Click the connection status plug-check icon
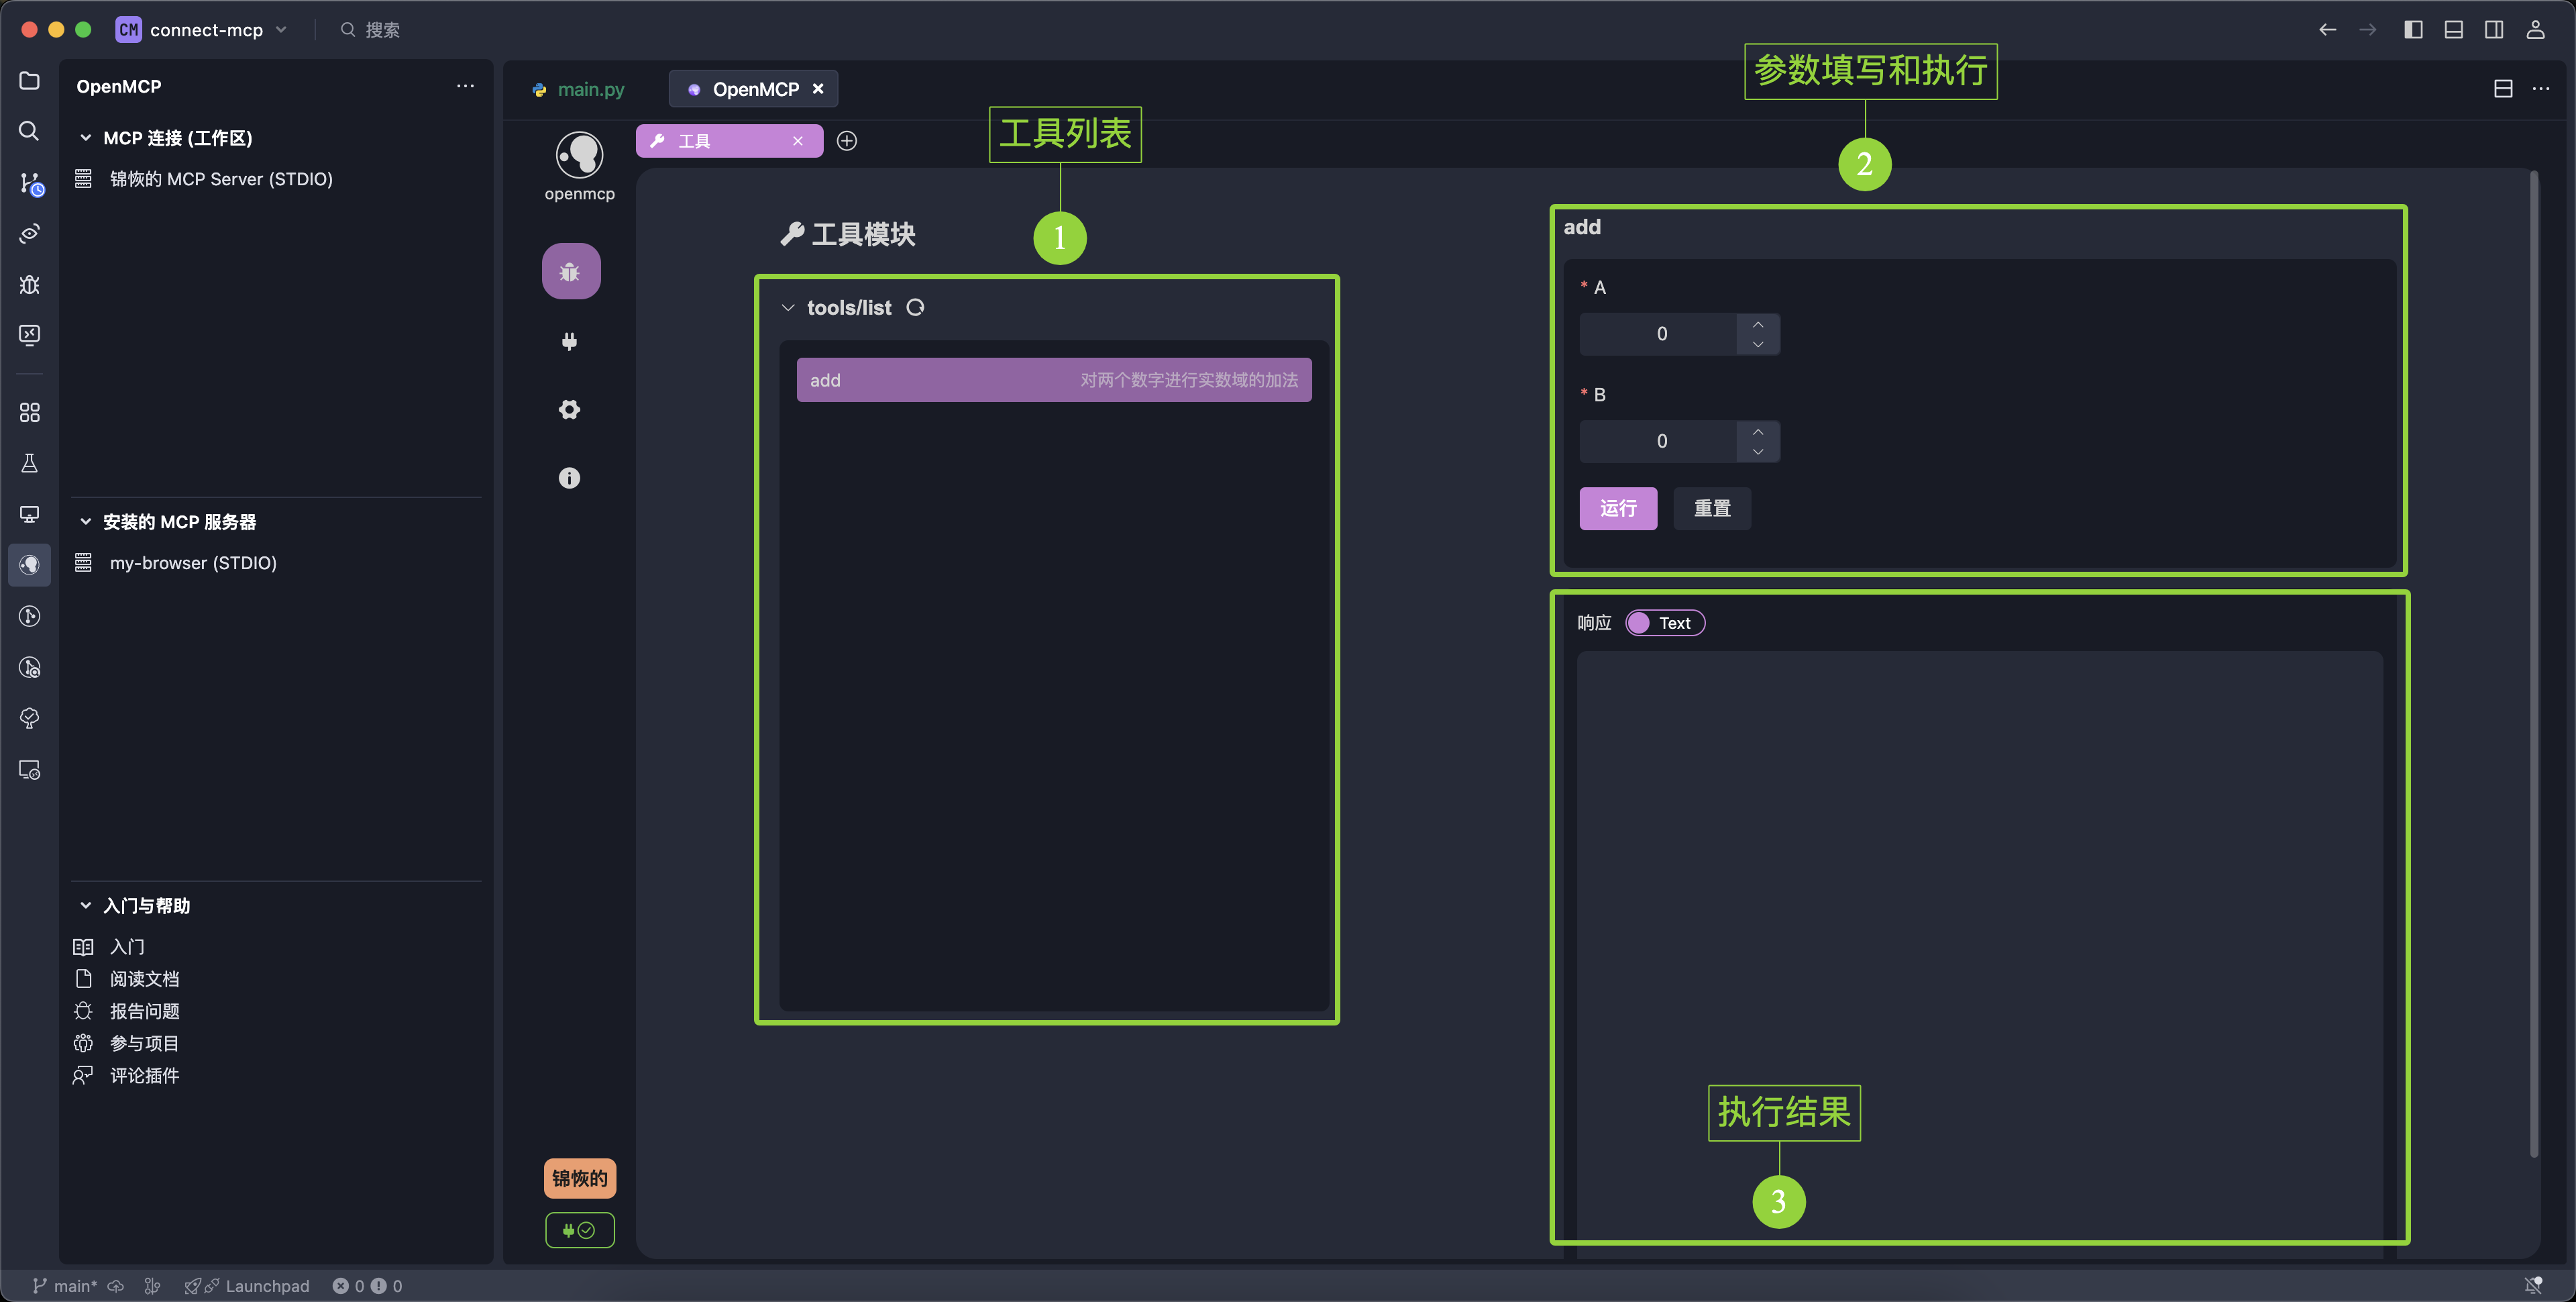 (579, 1230)
